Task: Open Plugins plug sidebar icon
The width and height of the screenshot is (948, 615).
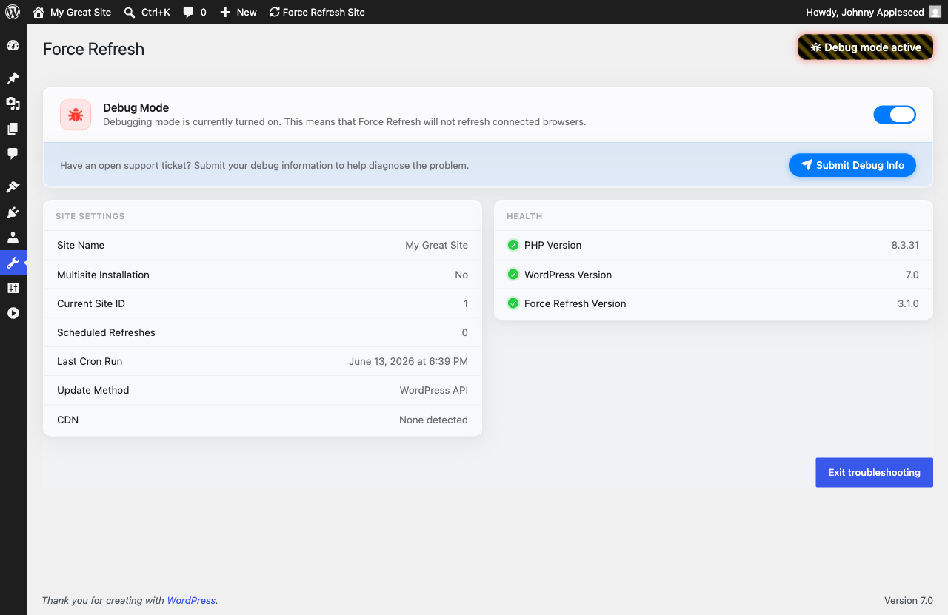Action: pos(13,212)
